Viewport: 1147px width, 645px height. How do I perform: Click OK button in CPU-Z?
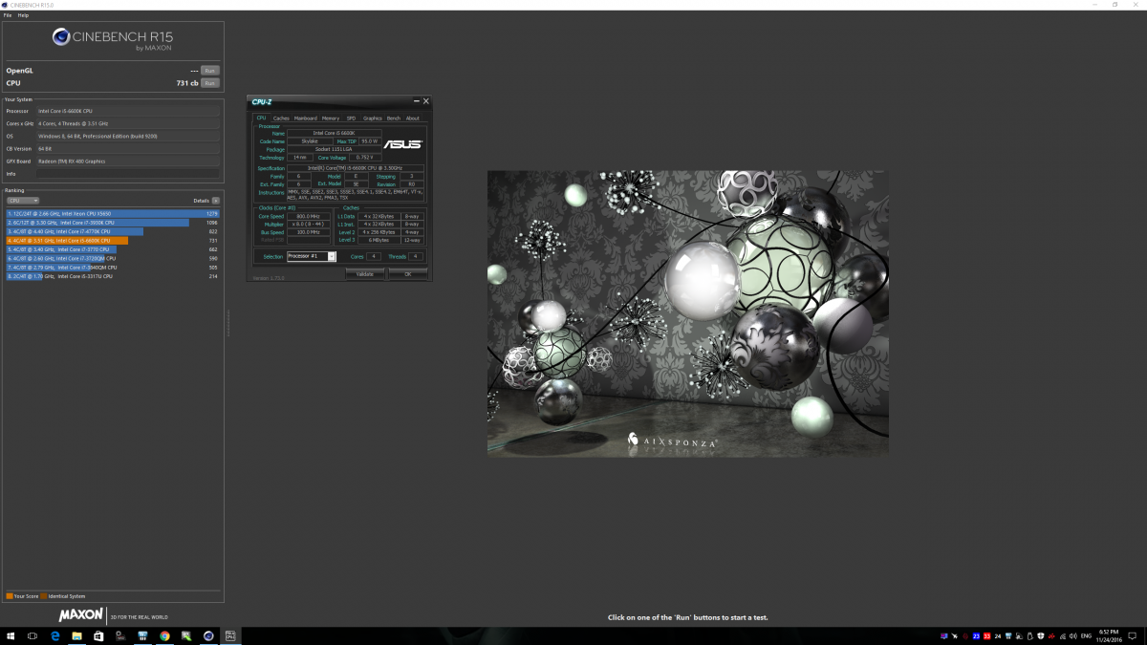[407, 273]
